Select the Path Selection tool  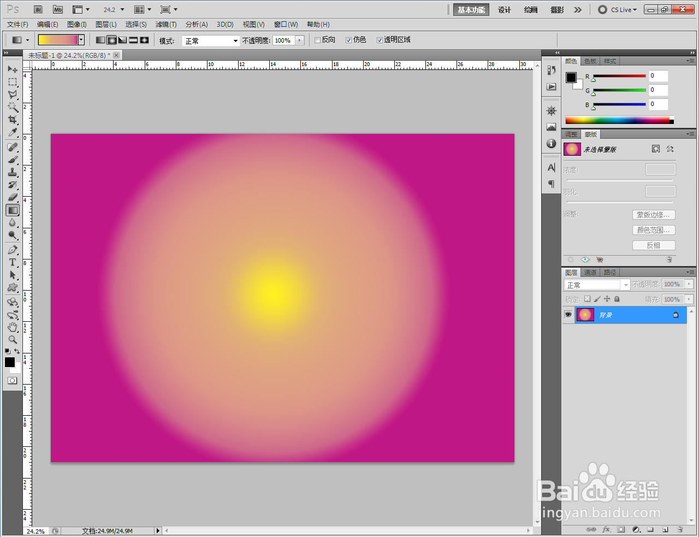[x=13, y=275]
